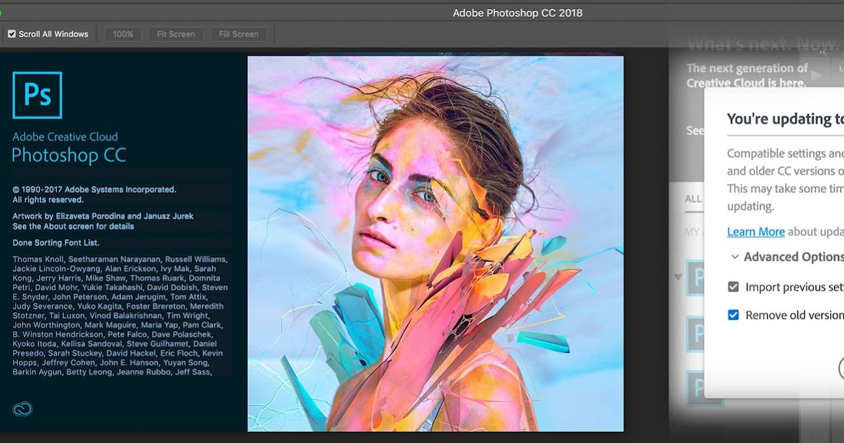Switch to the ALL tab
This screenshot has height=443, width=844.
click(x=693, y=199)
